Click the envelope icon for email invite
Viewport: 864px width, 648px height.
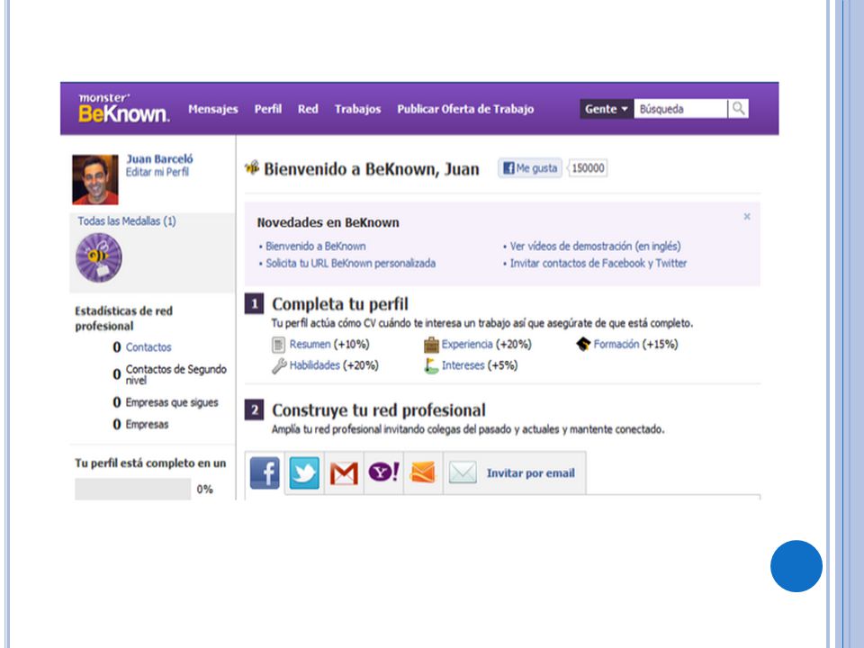click(x=463, y=472)
